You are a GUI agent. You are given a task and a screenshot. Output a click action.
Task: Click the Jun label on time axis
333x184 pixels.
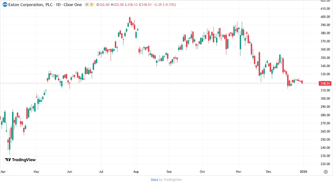tap(70, 172)
